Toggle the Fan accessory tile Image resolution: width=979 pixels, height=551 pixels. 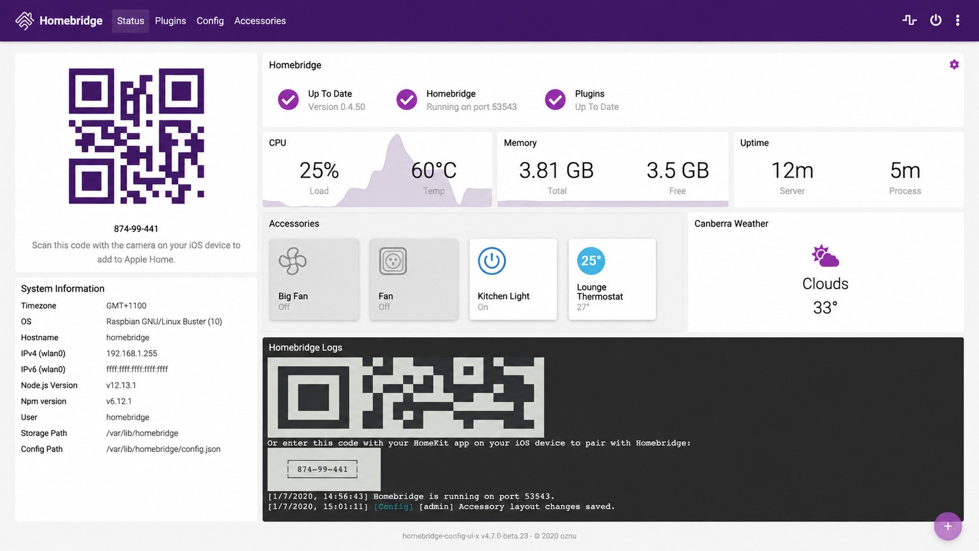(414, 280)
